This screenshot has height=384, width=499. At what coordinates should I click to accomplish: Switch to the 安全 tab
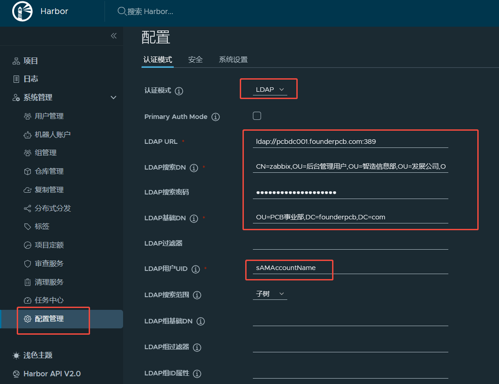point(195,60)
